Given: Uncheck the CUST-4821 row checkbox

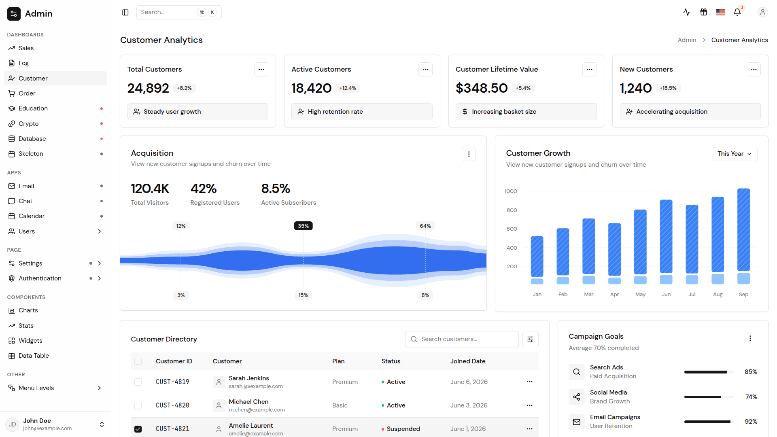Looking at the screenshot, I should pyautogui.click(x=138, y=429).
